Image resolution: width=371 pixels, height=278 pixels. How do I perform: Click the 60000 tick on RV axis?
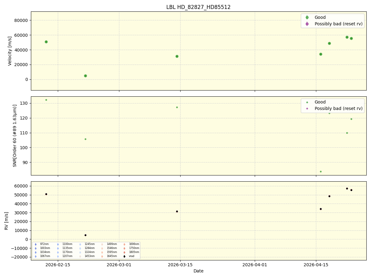(22, 186)
